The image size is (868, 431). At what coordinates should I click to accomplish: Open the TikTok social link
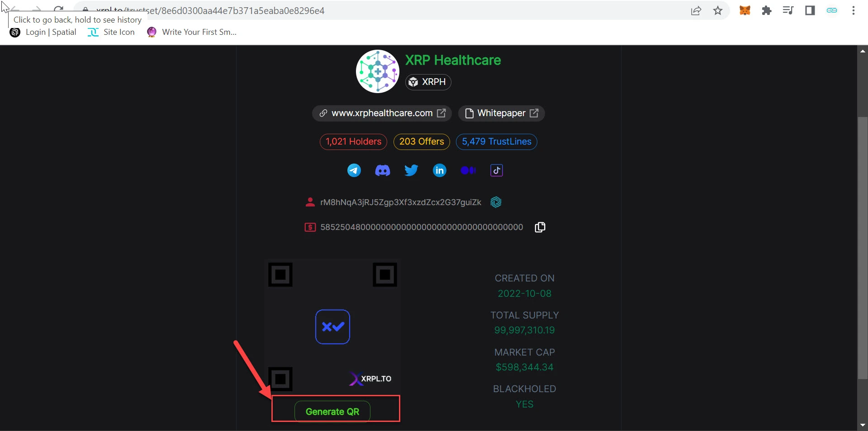[x=497, y=170]
